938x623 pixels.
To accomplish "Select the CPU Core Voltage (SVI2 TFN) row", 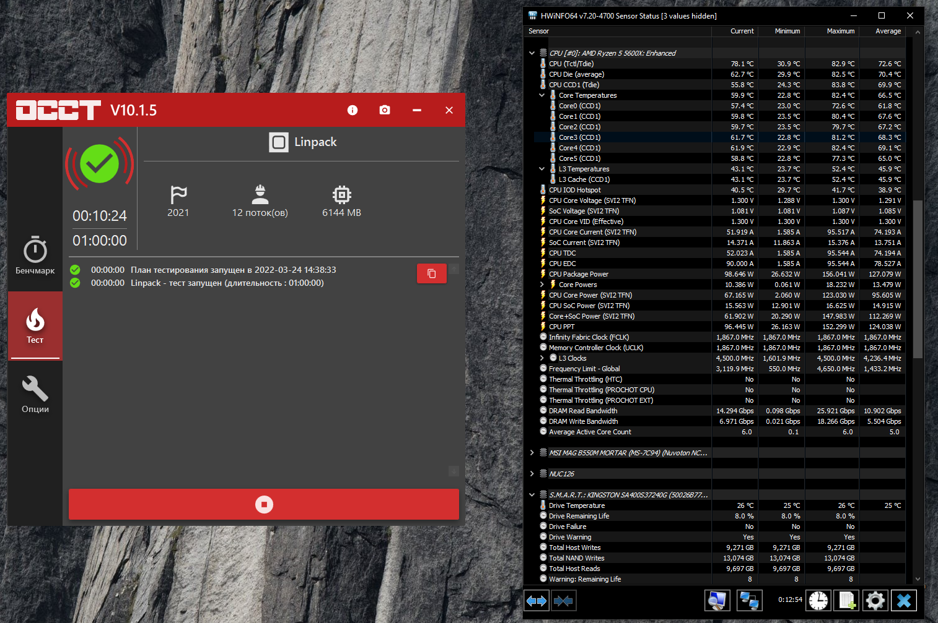I will pyautogui.click(x=715, y=200).
